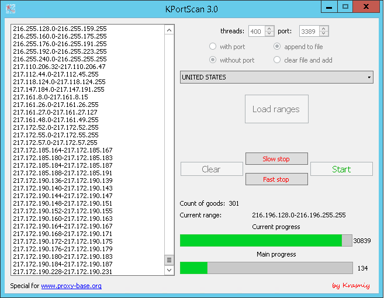
Task: Select range 217.172.190.176-217.172.190.179
Action: pos(63,249)
